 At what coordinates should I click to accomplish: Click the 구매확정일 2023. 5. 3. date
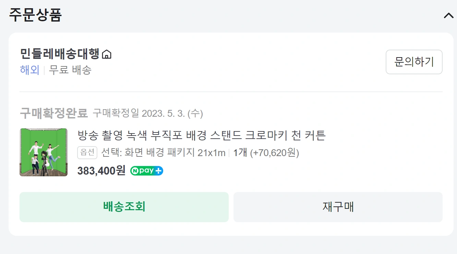point(148,113)
